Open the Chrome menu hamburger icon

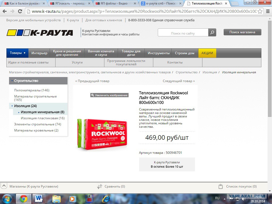[268, 11]
